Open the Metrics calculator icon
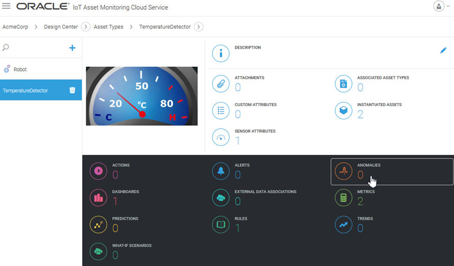The width and height of the screenshot is (454, 266). (343, 198)
